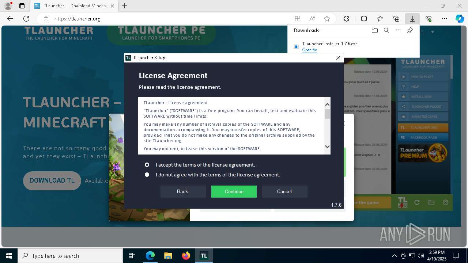Open the notification center icon
The width and height of the screenshot is (468, 263).
point(456,256)
